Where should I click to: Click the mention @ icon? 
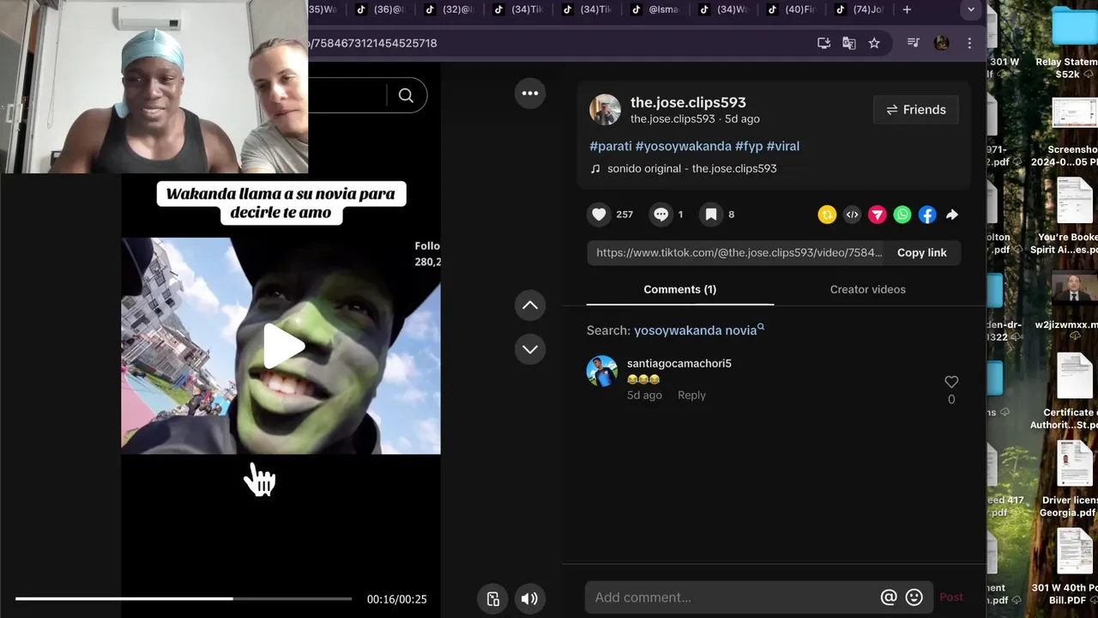[x=889, y=597]
